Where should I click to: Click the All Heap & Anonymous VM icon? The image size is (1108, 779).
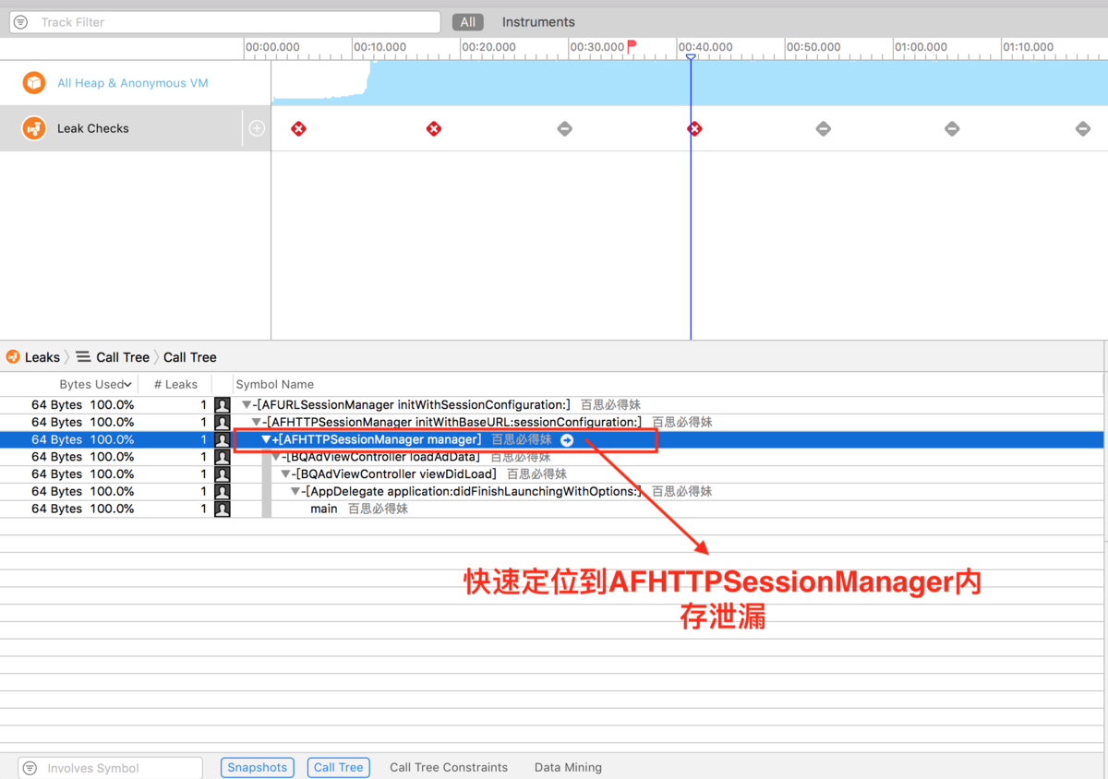[34, 83]
